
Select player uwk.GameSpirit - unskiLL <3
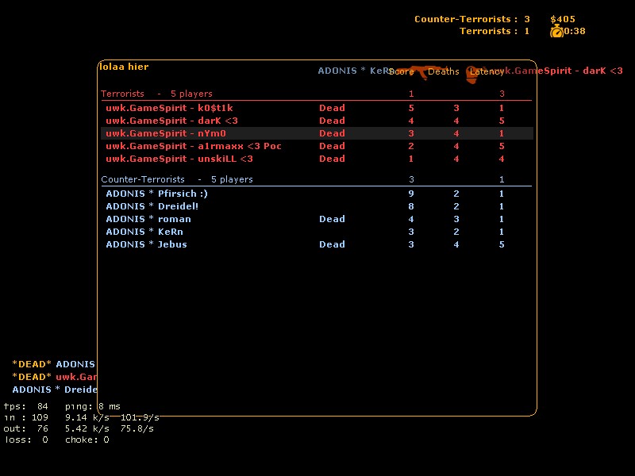(179, 159)
